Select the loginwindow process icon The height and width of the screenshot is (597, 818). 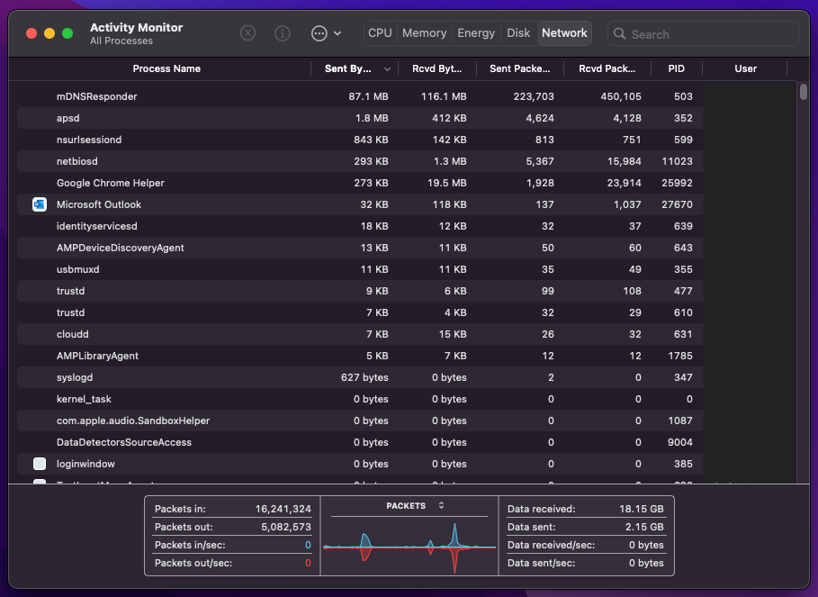40,464
